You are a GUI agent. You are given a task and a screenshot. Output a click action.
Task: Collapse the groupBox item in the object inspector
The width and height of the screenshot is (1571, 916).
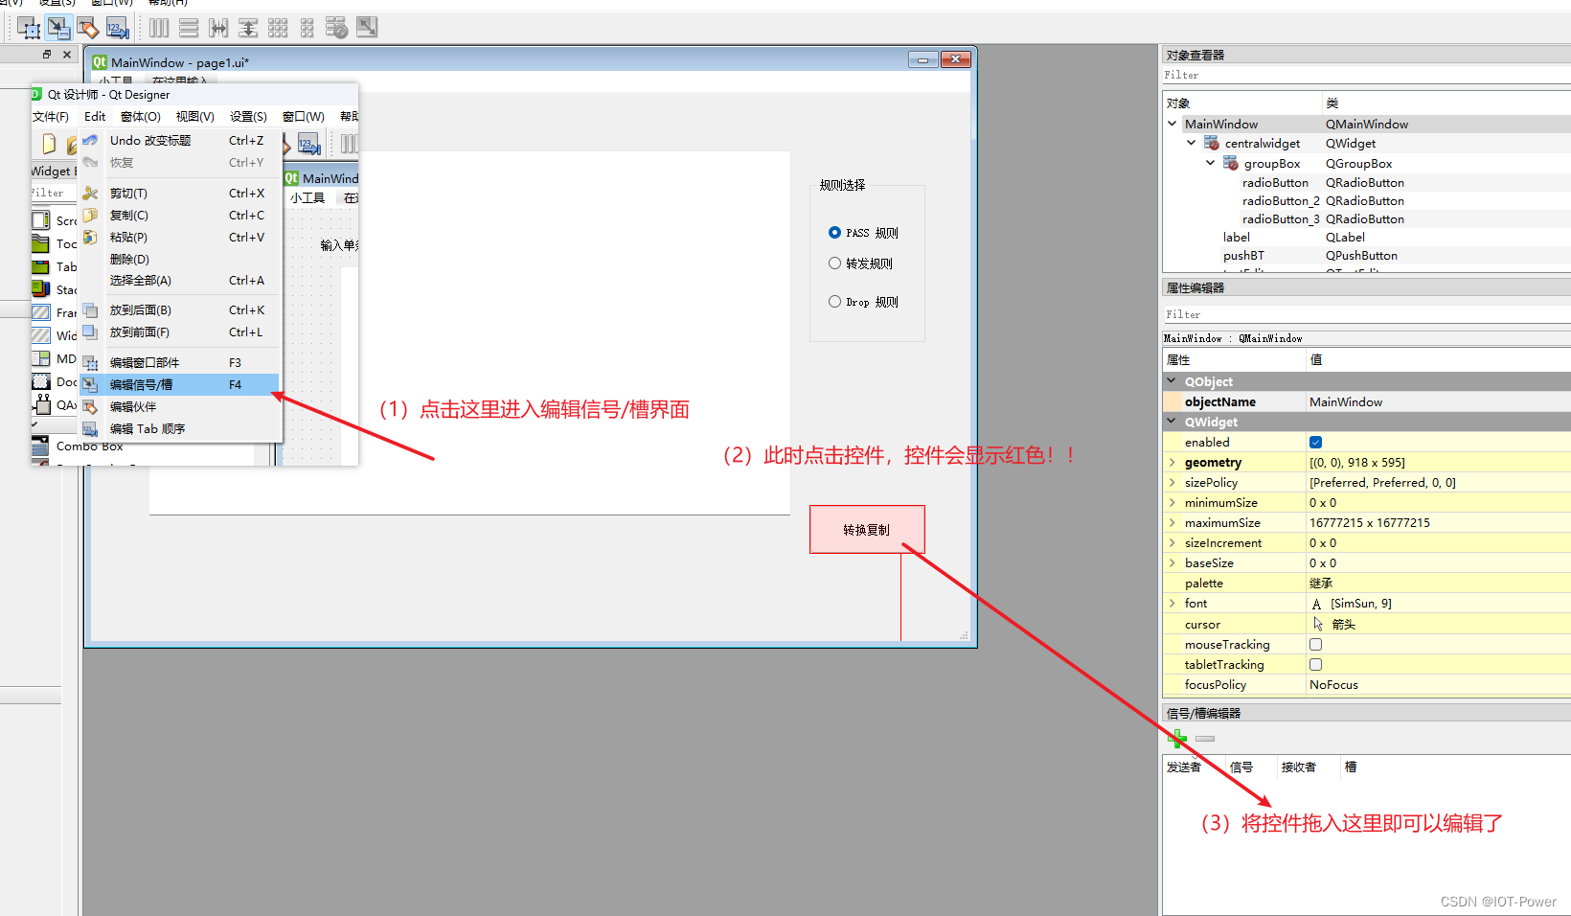1209,163
